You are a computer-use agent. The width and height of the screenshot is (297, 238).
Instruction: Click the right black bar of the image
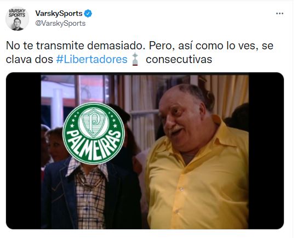tap(266, 151)
